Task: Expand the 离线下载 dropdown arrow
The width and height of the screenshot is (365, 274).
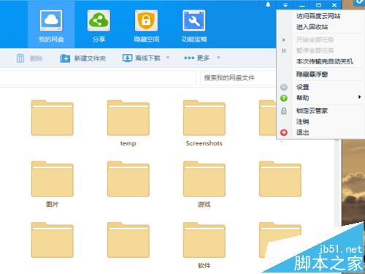Action: coord(168,58)
